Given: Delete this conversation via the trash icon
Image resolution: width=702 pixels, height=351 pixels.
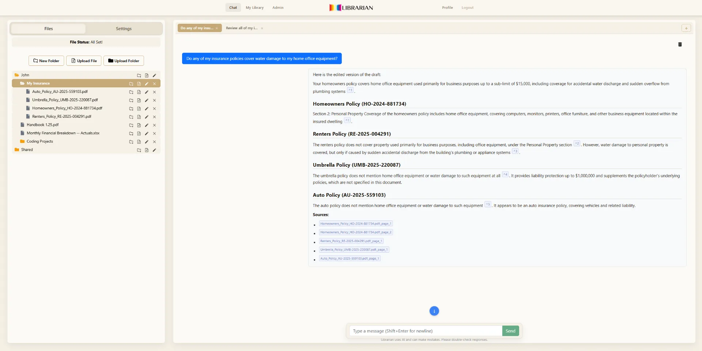Looking at the screenshot, I should click(x=680, y=44).
